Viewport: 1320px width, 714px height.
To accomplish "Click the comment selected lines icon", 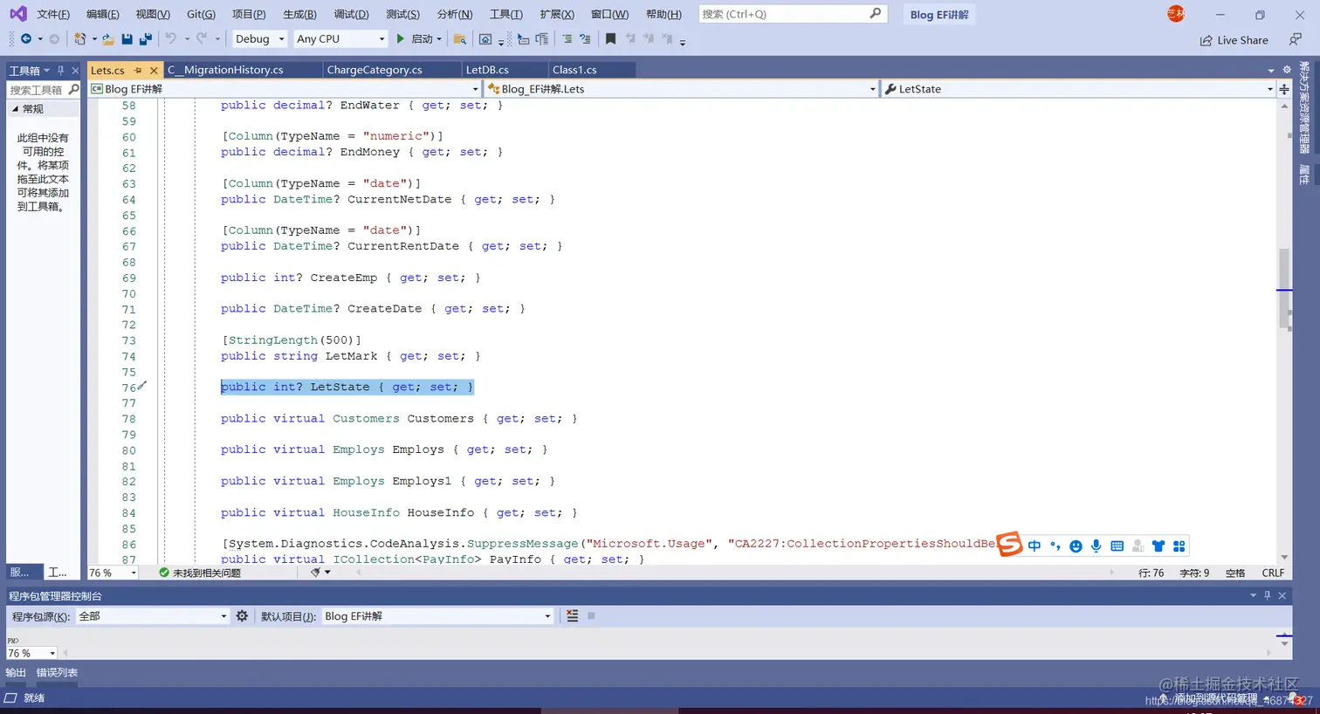I will click(567, 38).
